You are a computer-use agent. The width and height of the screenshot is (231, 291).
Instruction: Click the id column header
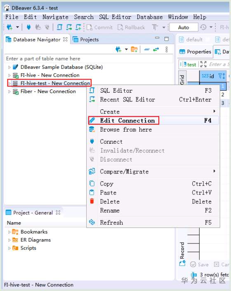click(x=213, y=76)
